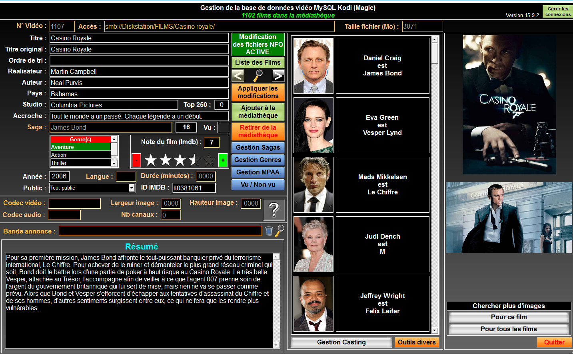Click the Pays field Bahamas

(139, 94)
